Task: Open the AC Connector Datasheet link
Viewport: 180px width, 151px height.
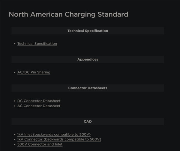Action: pyautogui.click(x=39, y=106)
